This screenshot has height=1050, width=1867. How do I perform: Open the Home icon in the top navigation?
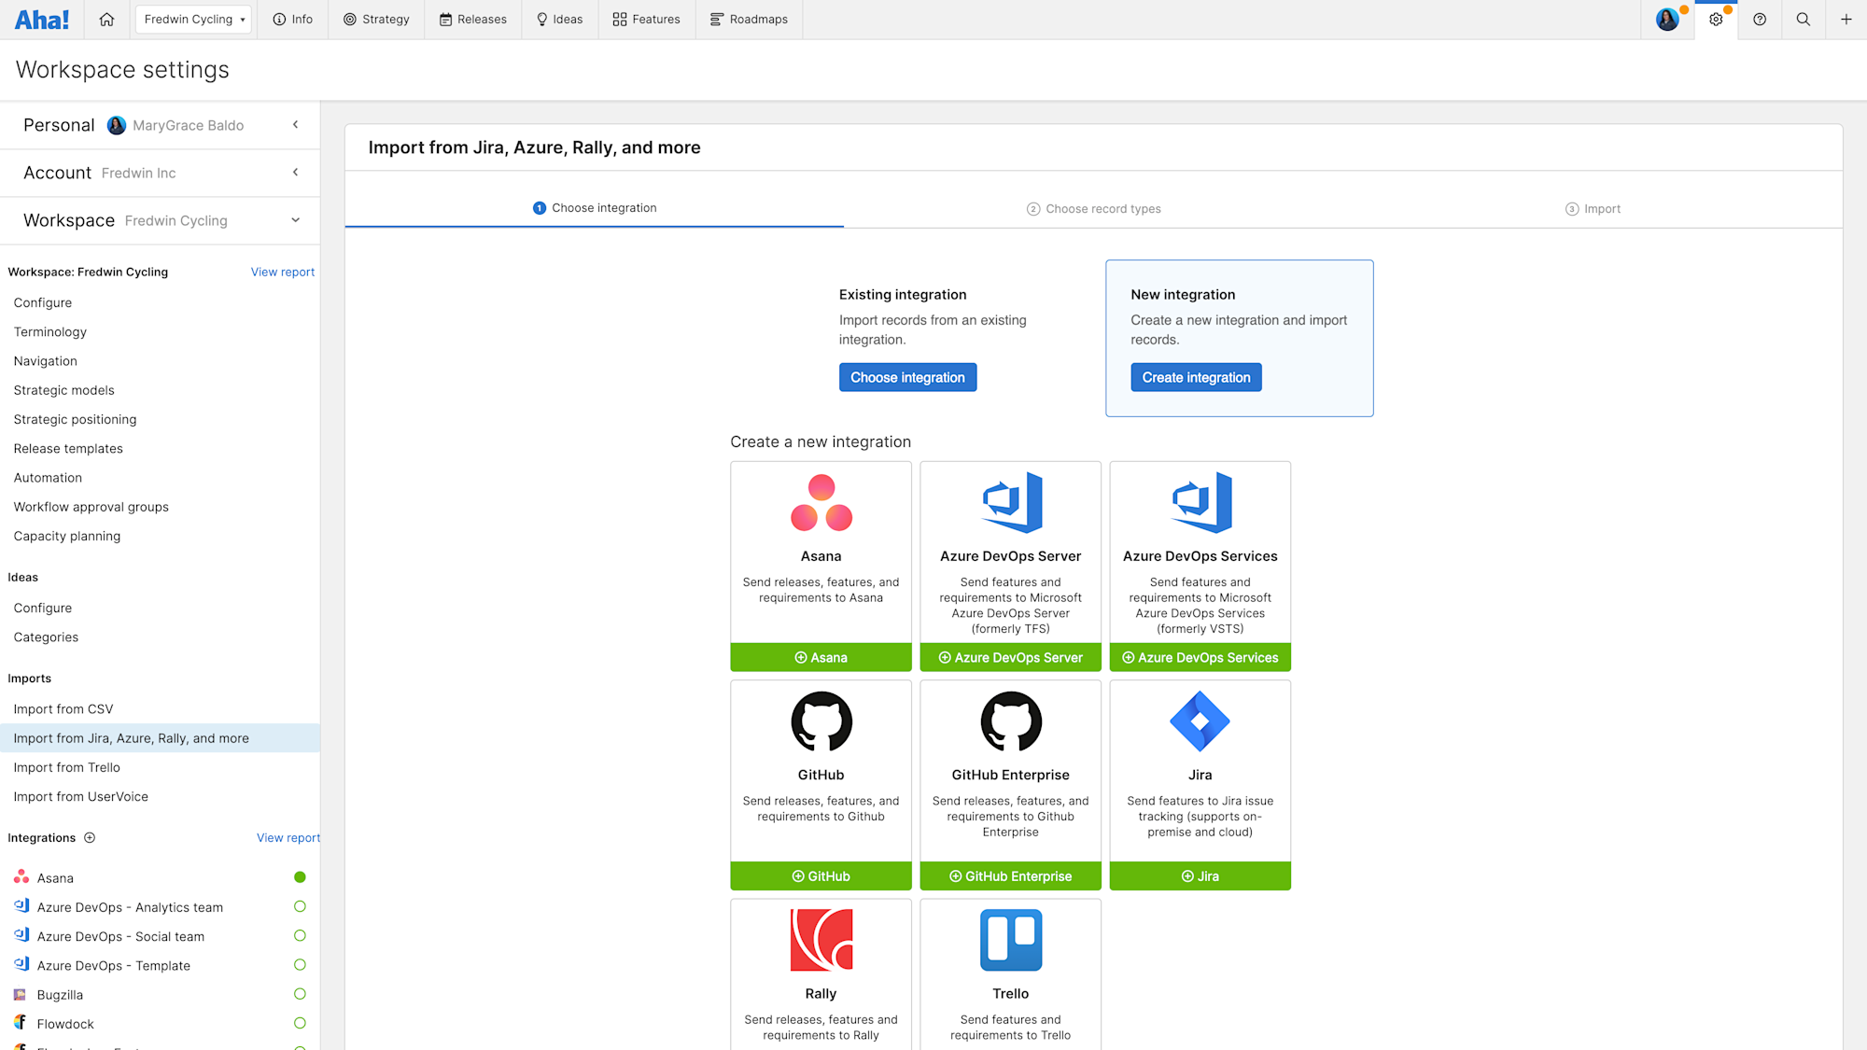coord(106,19)
